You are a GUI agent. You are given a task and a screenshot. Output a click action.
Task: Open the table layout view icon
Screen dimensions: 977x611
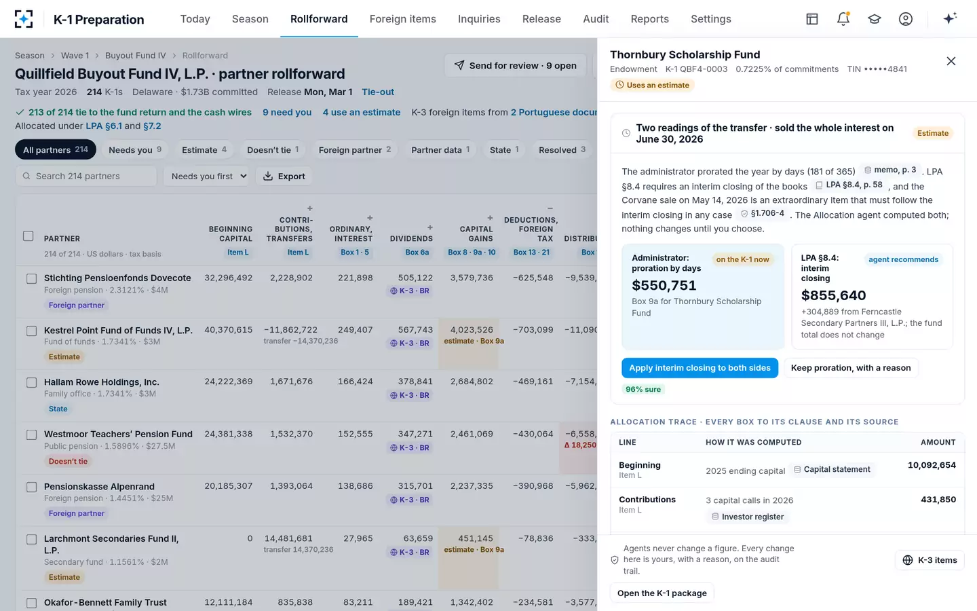coord(812,19)
